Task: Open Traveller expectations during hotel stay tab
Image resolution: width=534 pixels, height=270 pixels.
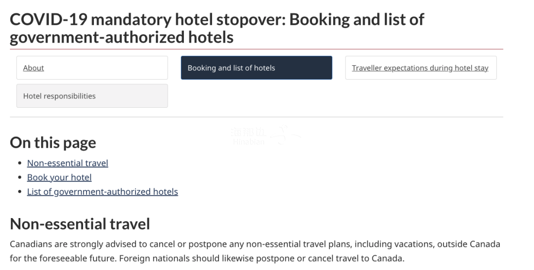Action: coord(421,68)
